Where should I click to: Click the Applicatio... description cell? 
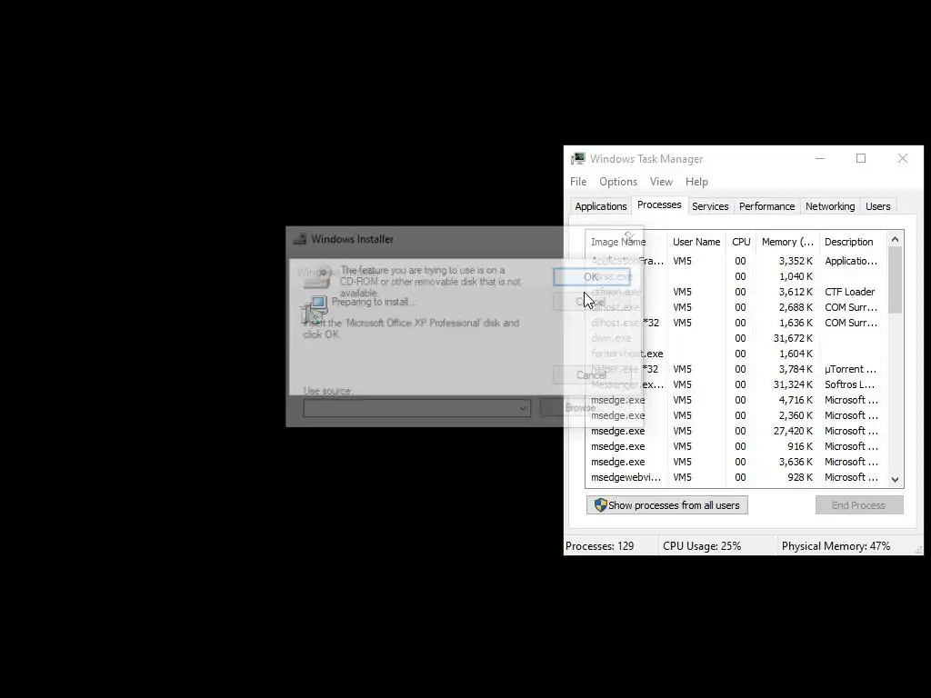[x=851, y=261]
